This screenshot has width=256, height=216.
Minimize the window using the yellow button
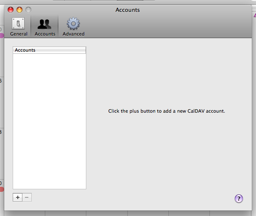[19, 10]
